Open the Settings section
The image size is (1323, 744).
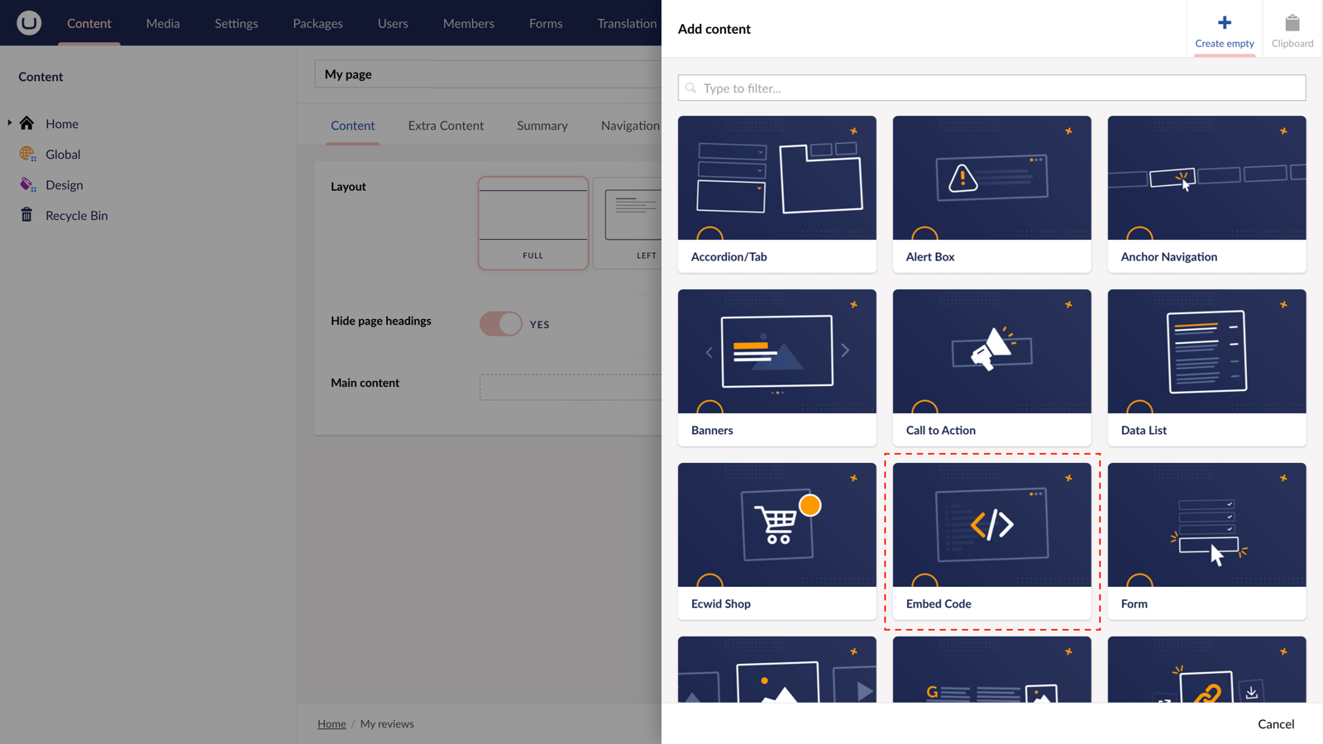point(236,23)
